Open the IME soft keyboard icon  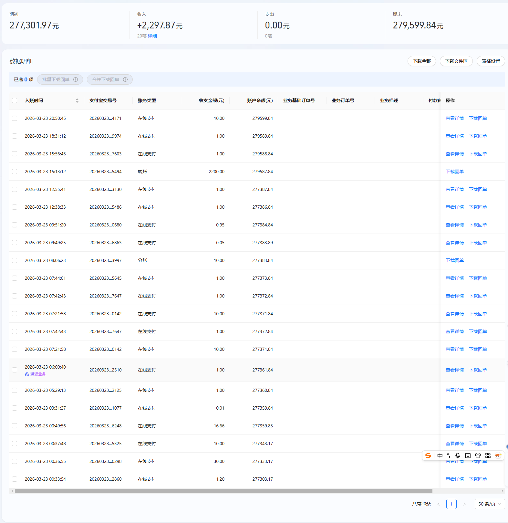(x=468, y=455)
